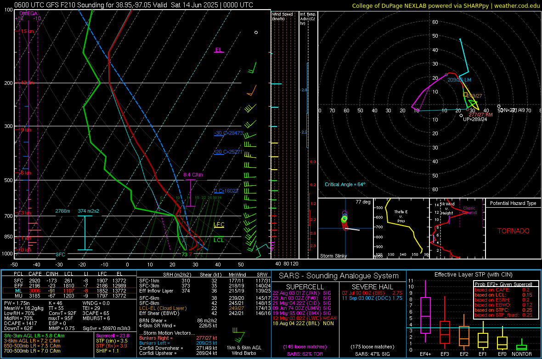
Task: Click the '277/27 RM' hodograph label
Action: [x=480, y=115]
